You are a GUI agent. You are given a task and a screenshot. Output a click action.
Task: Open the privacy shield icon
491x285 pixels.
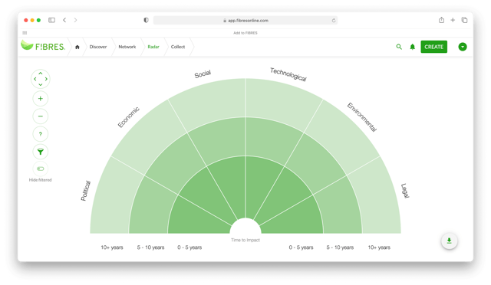pyautogui.click(x=146, y=20)
